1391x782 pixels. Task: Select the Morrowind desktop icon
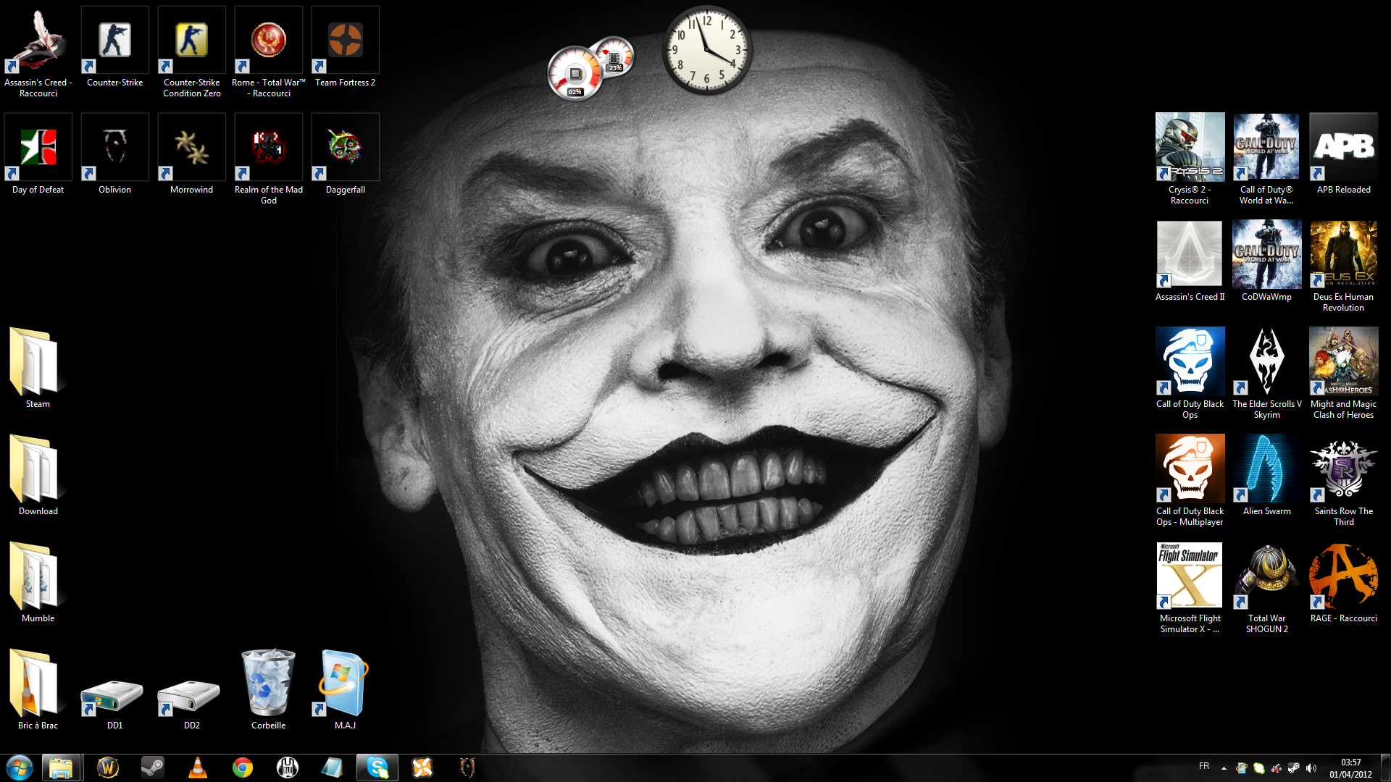(x=191, y=154)
